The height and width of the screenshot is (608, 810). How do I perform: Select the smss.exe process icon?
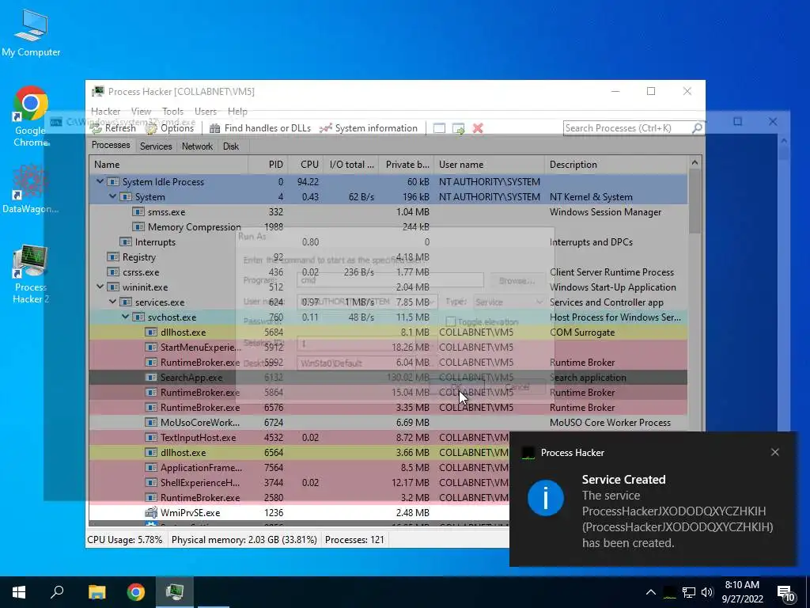click(x=138, y=211)
